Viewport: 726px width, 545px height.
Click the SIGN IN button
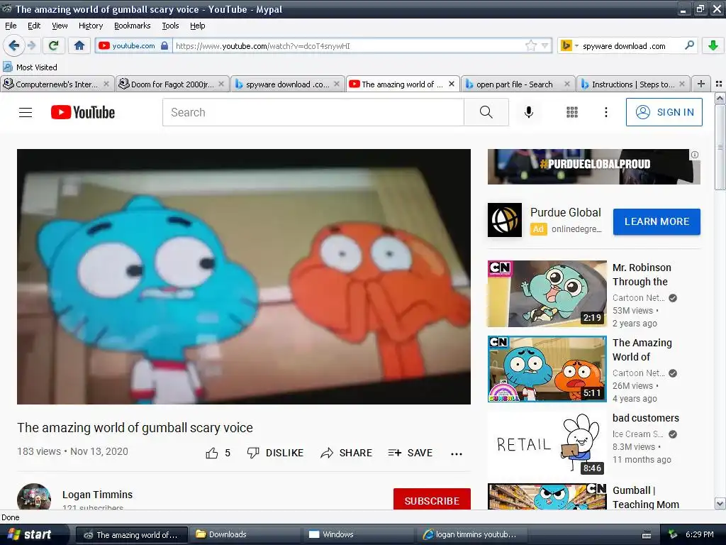[x=664, y=112]
